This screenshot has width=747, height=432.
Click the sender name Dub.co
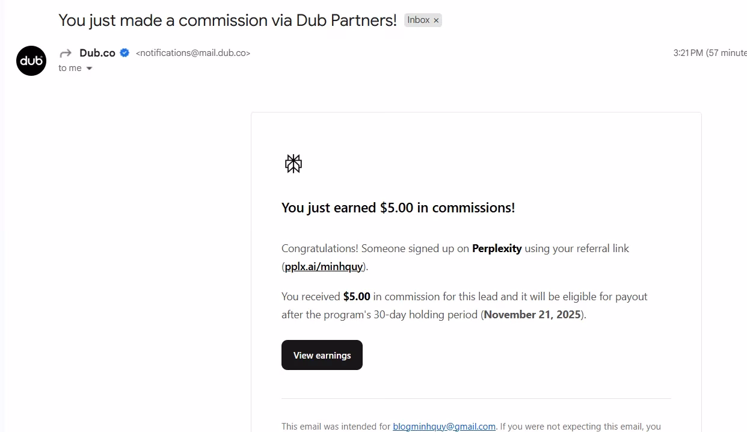[97, 53]
